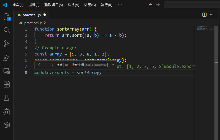Show previous inline suggestion arrow
The image size is (220, 140).
coord(39,65)
